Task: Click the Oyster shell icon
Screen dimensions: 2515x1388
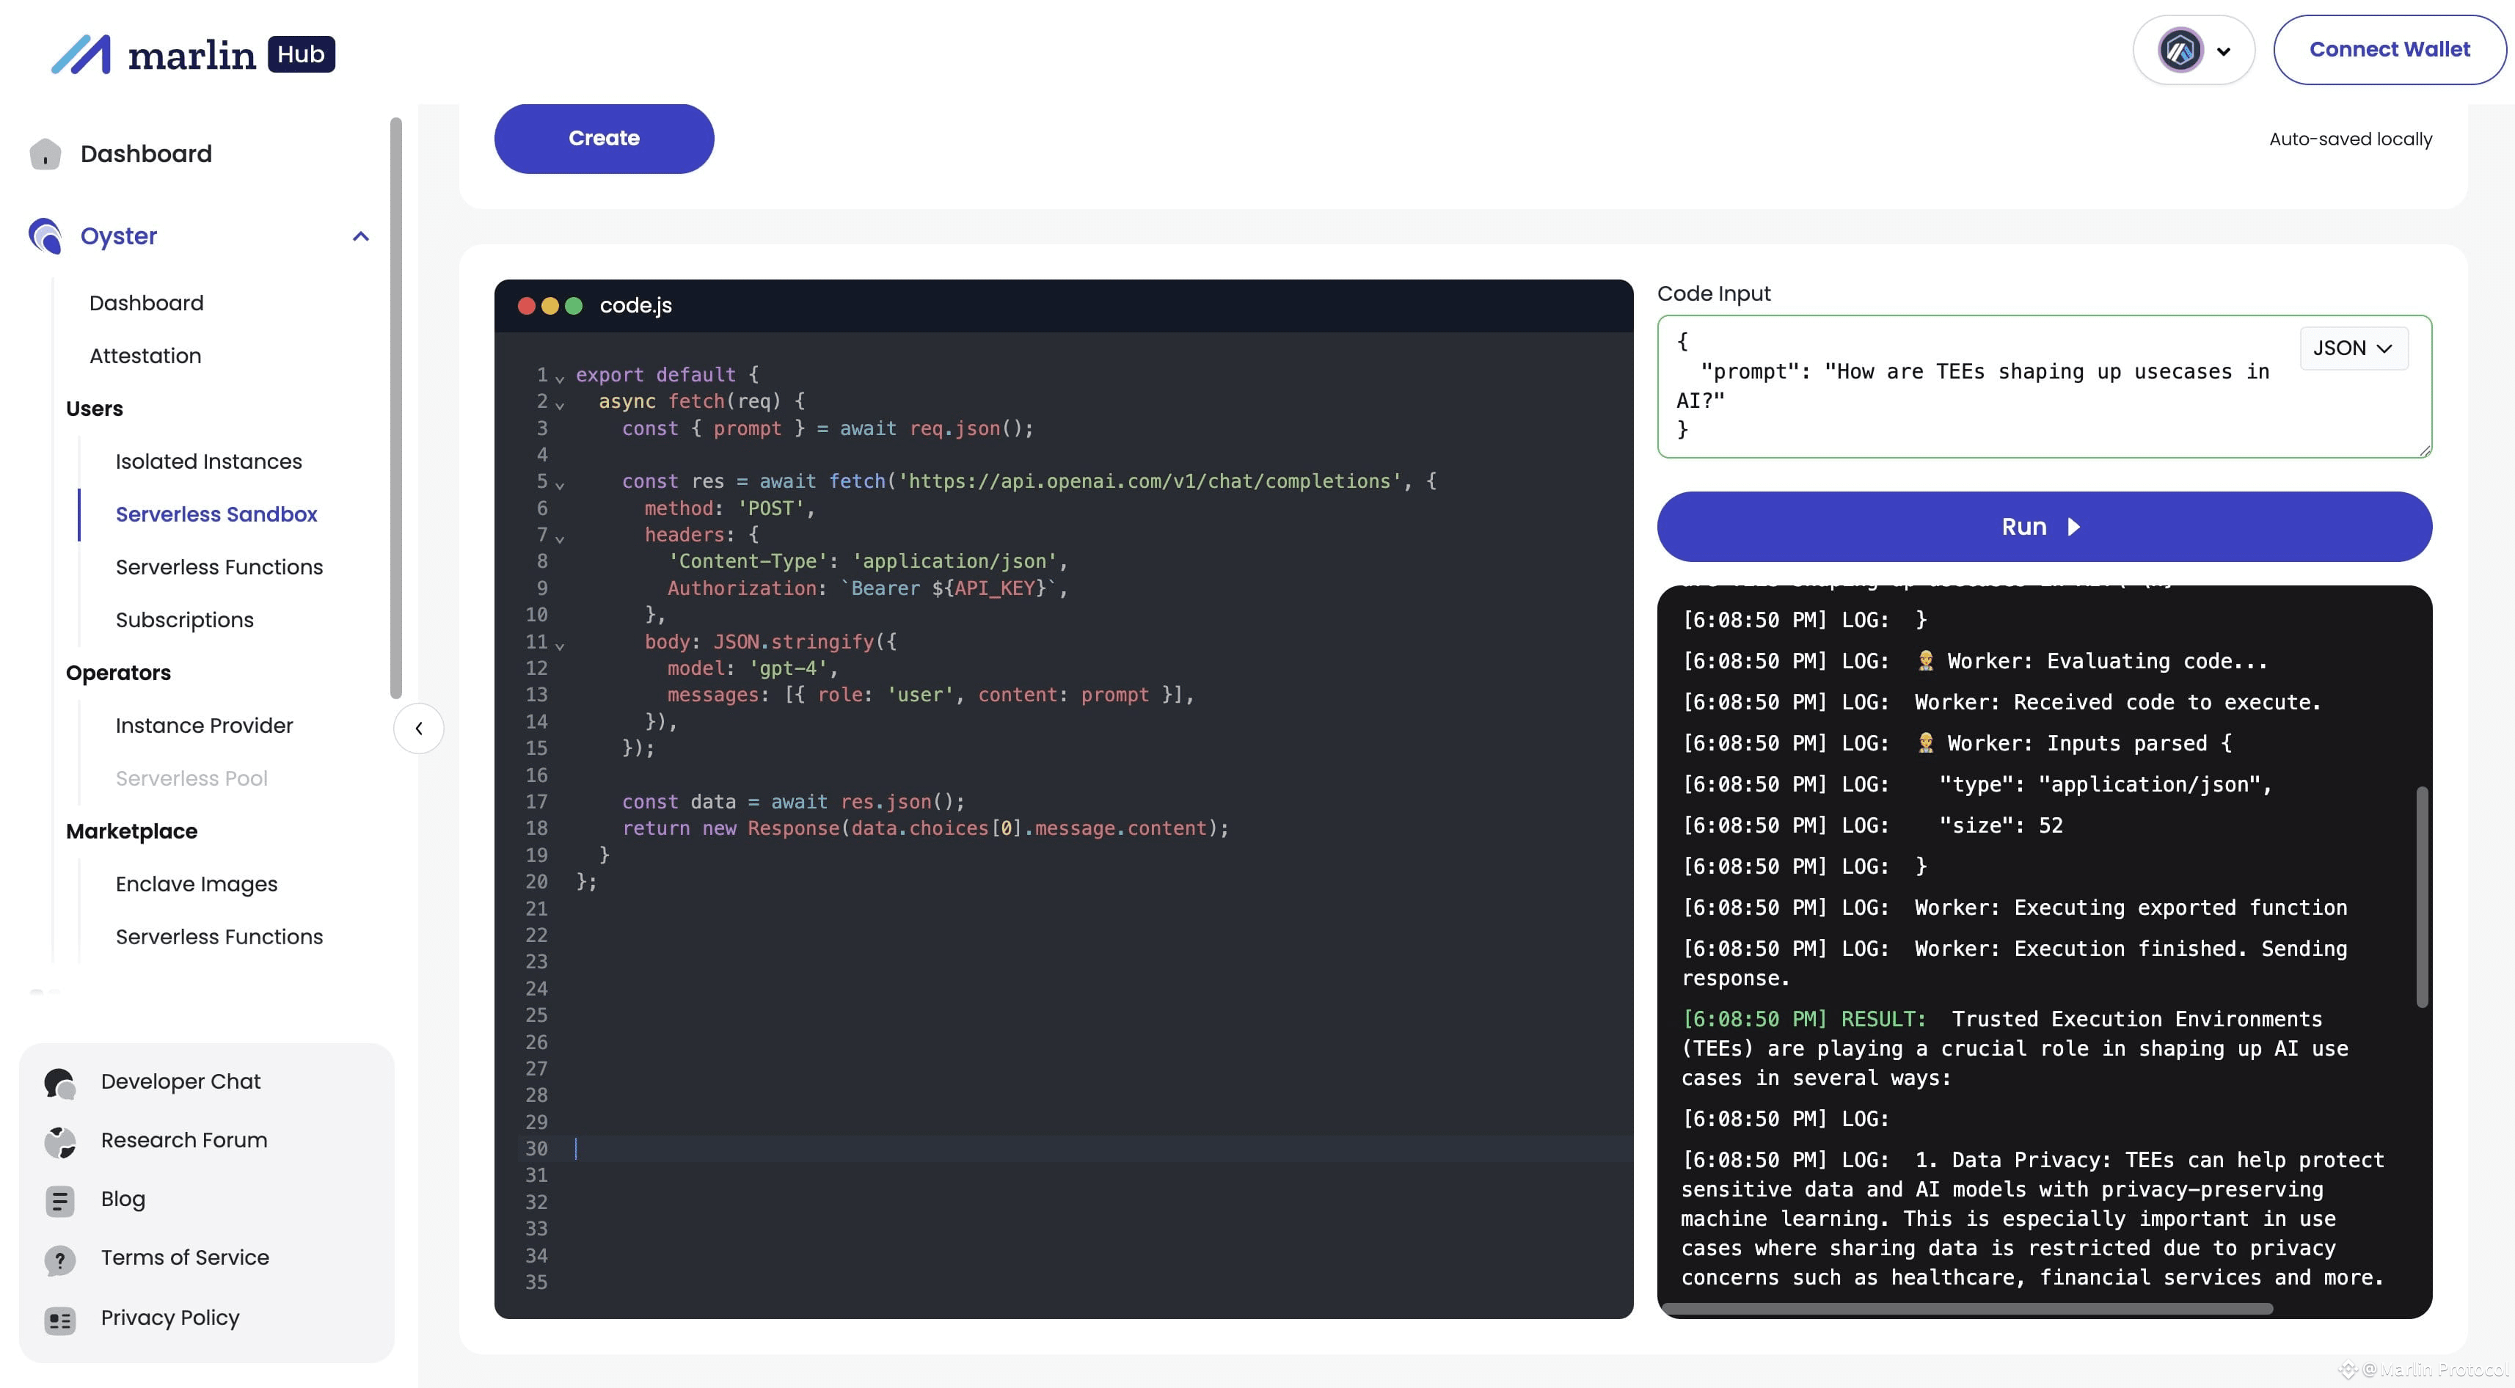Action: click(x=45, y=236)
